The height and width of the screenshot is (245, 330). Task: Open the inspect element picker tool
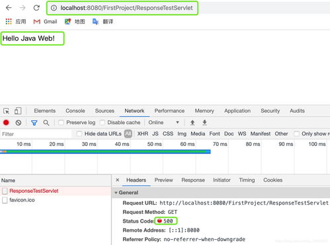pyautogui.click(x=6, y=111)
